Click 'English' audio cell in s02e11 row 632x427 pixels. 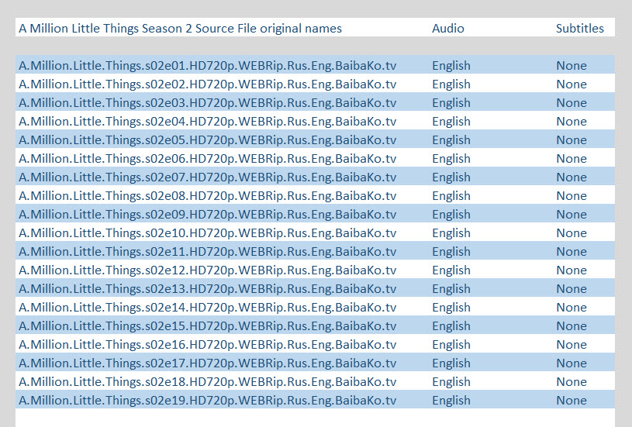pyautogui.click(x=451, y=251)
